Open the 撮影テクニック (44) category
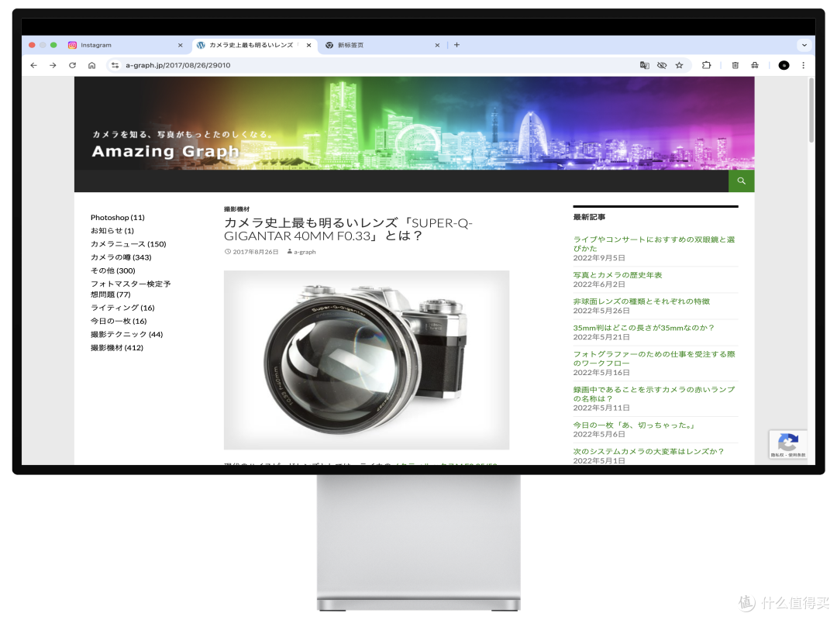The image size is (837, 620). pyautogui.click(x=126, y=334)
